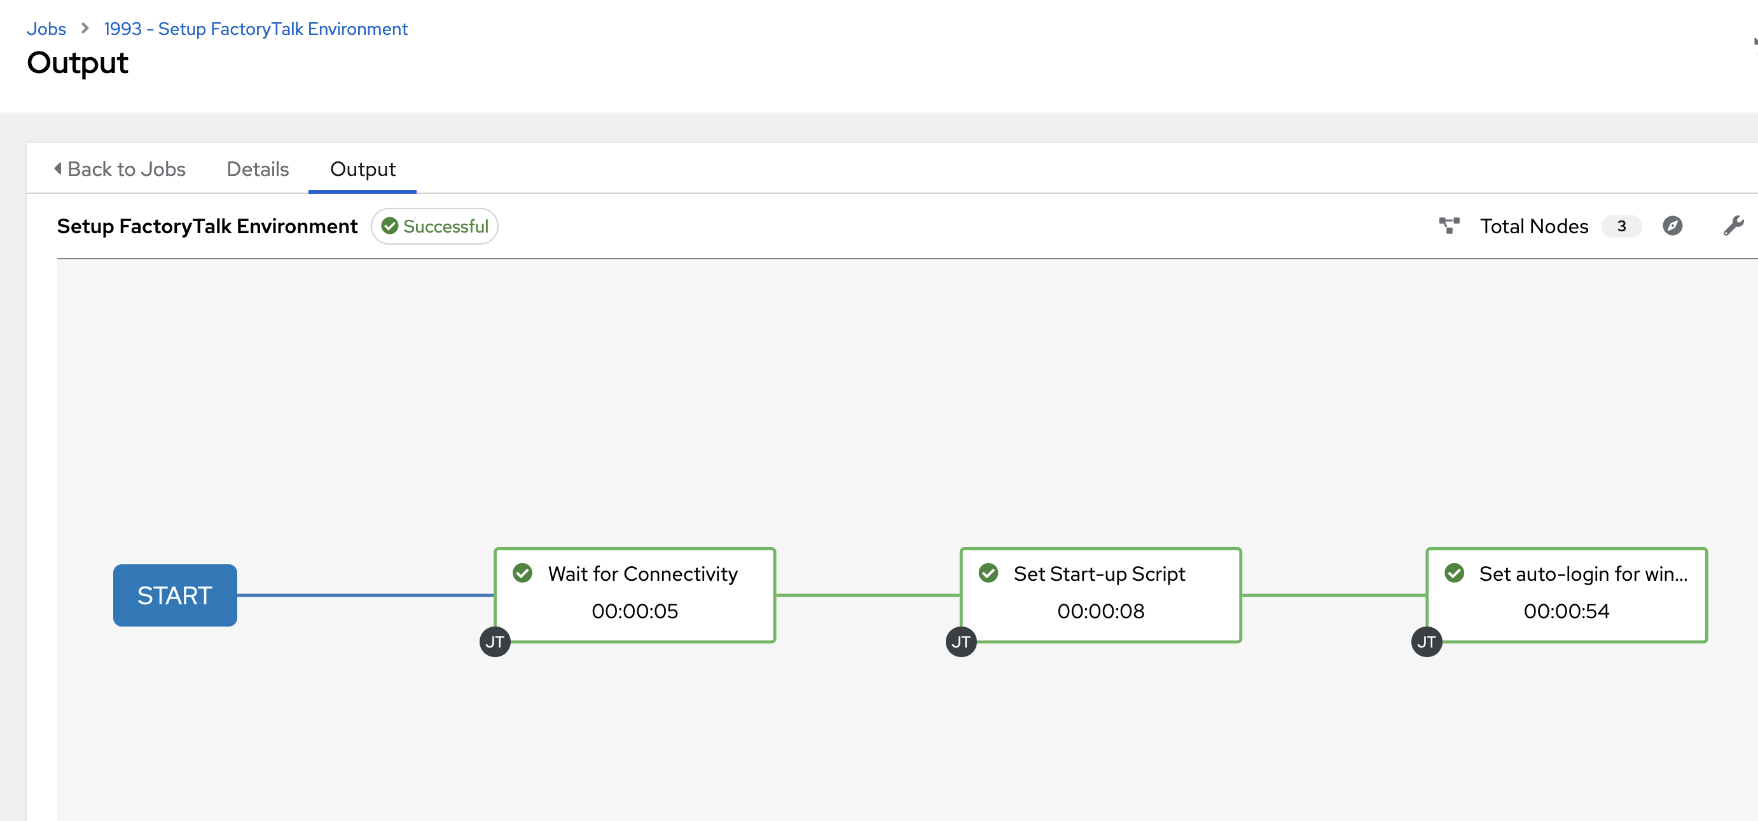Screen dimensions: 1758x821
Task: Click the success check icon on Wait for Connectivity
Action: click(x=523, y=573)
